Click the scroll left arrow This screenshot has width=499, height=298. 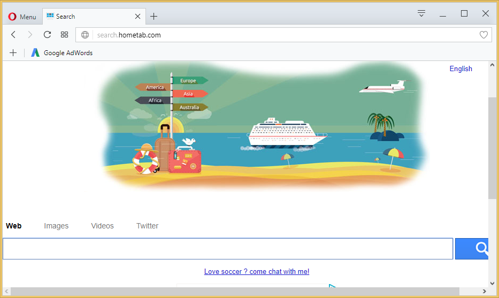[6, 291]
